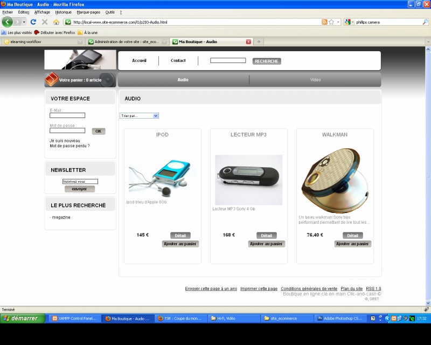Open the list all tabs dropdown
This screenshot has width=431, height=345.
(428, 42)
